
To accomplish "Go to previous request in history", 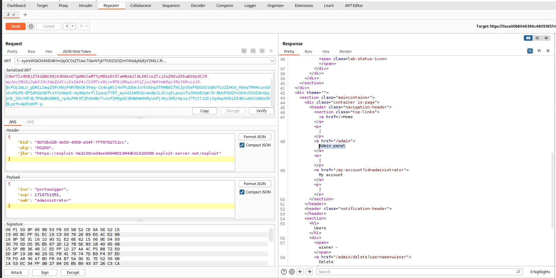I will coord(67,26).
